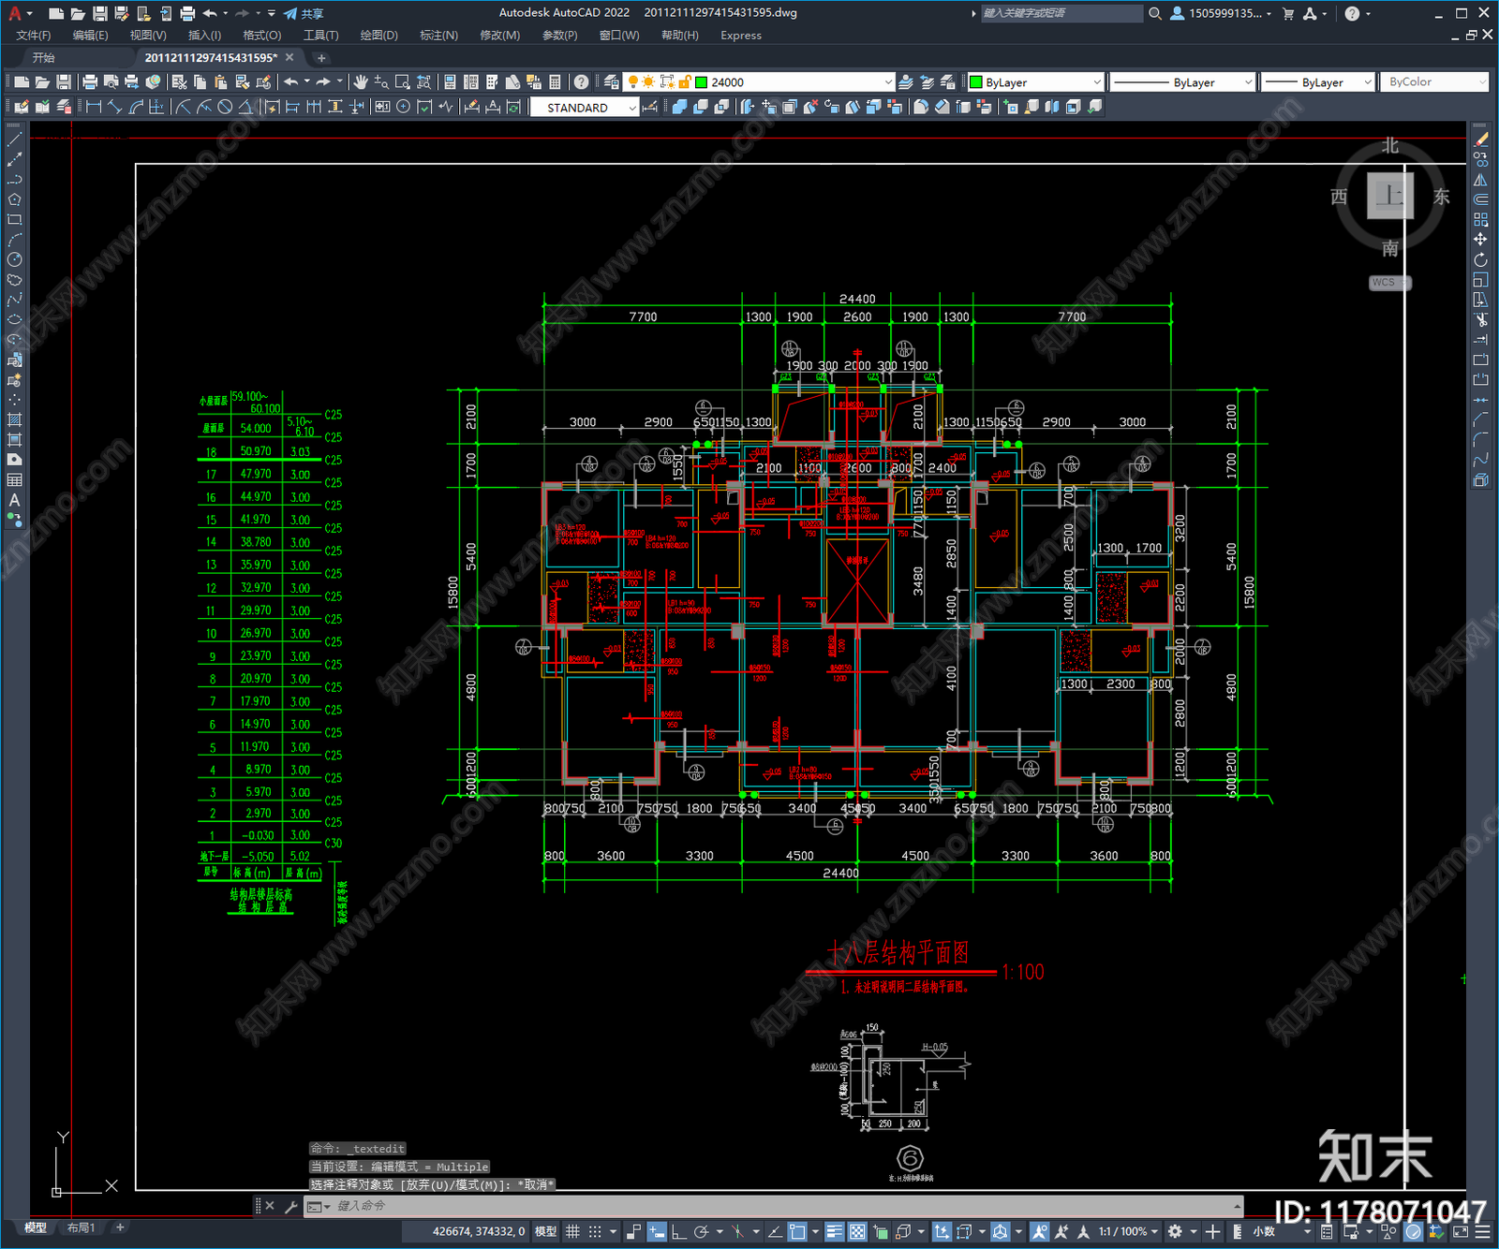The width and height of the screenshot is (1499, 1249).
Task: Open the WCS coordinate system dropdown
Action: point(1389,283)
